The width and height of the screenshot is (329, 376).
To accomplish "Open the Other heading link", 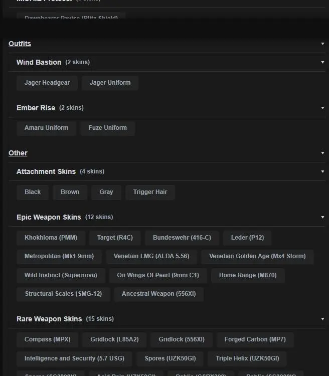I will [x=18, y=153].
